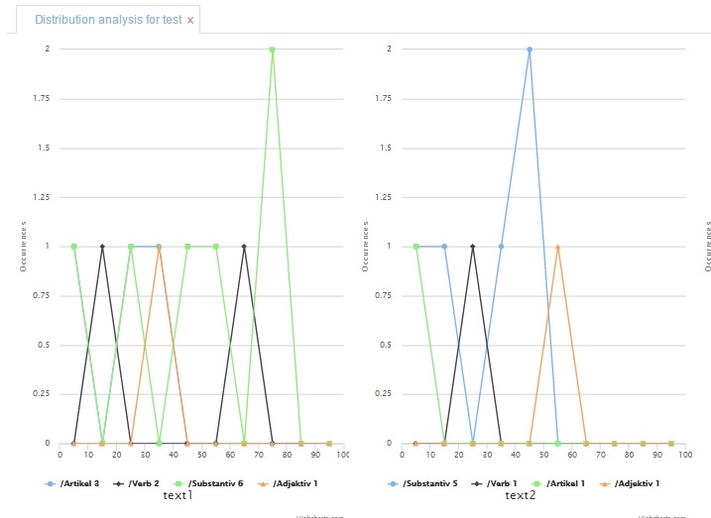The width and height of the screenshot is (711, 518).
Task: Close the Distribution analysis for test tab
Action: coord(190,21)
